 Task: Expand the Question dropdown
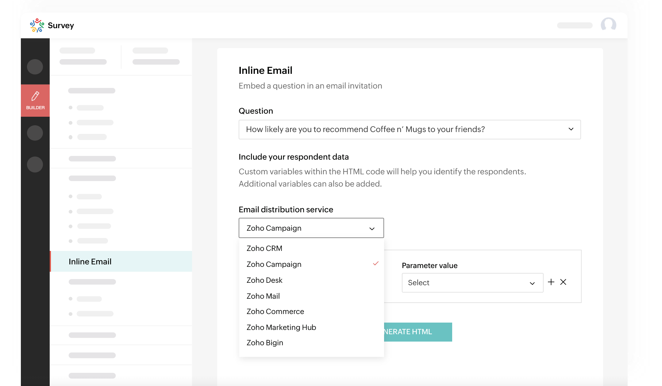tap(409, 130)
